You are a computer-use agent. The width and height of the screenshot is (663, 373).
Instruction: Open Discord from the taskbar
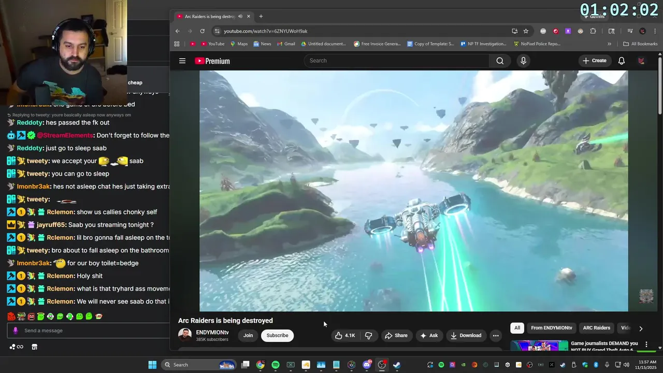[x=367, y=365]
